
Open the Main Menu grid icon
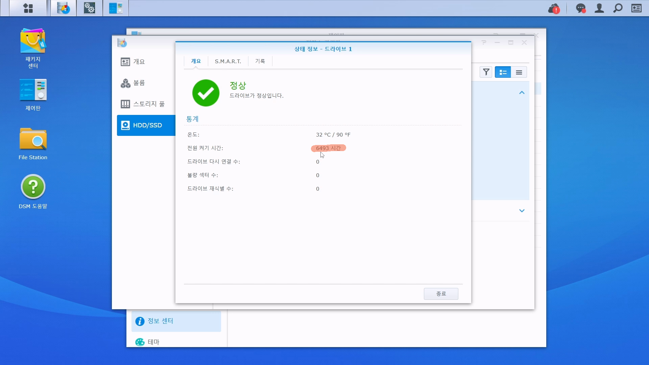28,8
